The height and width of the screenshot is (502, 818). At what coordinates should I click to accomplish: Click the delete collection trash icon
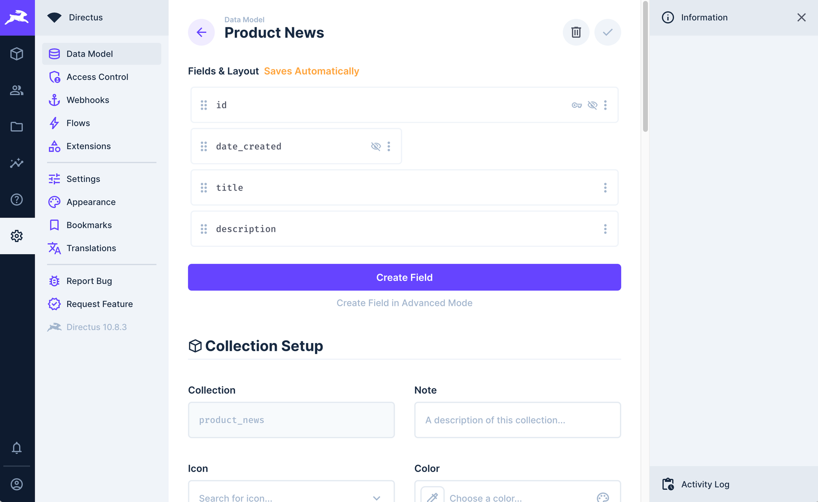pyautogui.click(x=576, y=32)
